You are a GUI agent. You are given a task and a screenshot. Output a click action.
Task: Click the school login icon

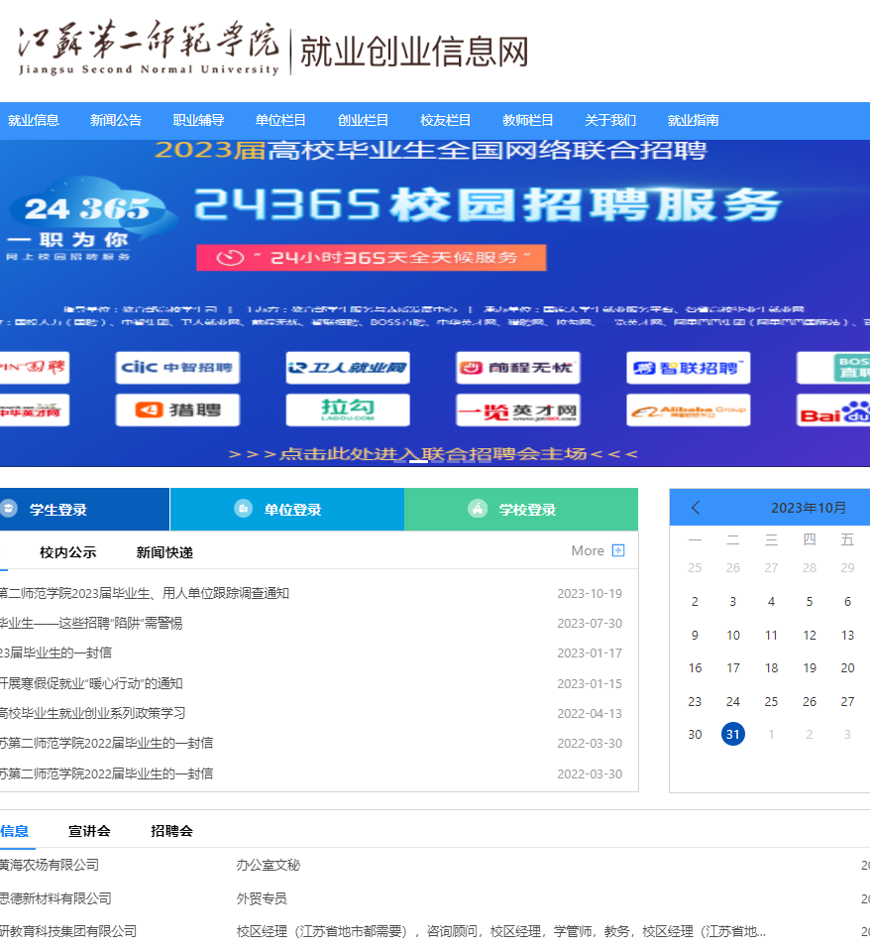click(478, 509)
